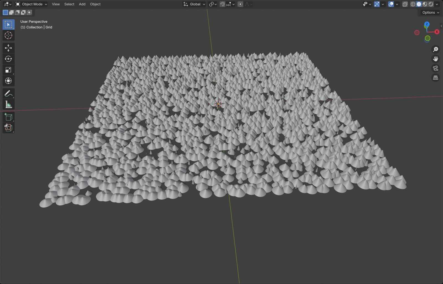Toggle X-ray mode in the header

coord(405,4)
